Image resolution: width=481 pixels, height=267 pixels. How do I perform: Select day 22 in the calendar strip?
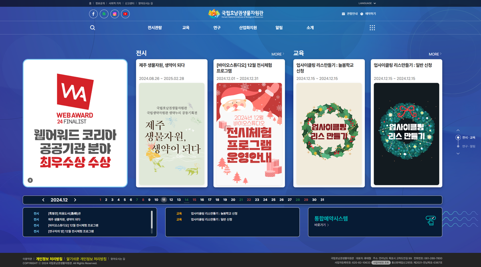pos(249,200)
